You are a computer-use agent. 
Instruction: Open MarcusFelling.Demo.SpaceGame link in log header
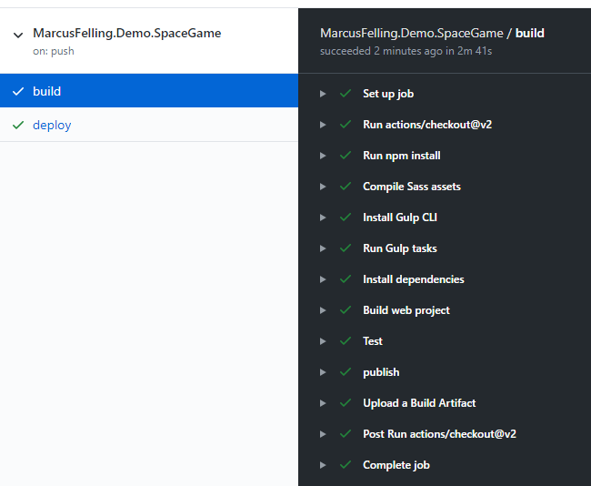(x=412, y=33)
